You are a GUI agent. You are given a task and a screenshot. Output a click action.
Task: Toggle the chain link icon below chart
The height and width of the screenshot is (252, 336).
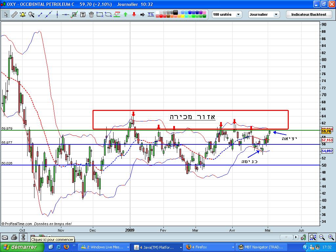tap(23, 238)
